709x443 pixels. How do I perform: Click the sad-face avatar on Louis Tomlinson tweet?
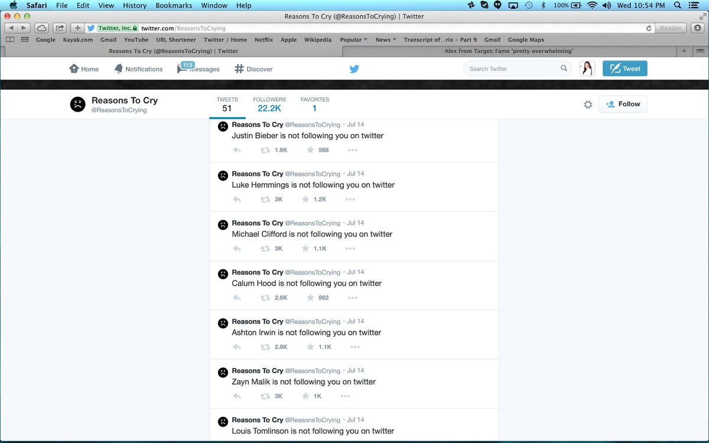pyautogui.click(x=223, y=422)
